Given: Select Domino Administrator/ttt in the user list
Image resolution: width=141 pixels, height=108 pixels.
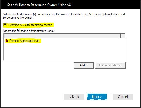Looking at the screenshot, I should click(24, 41).
